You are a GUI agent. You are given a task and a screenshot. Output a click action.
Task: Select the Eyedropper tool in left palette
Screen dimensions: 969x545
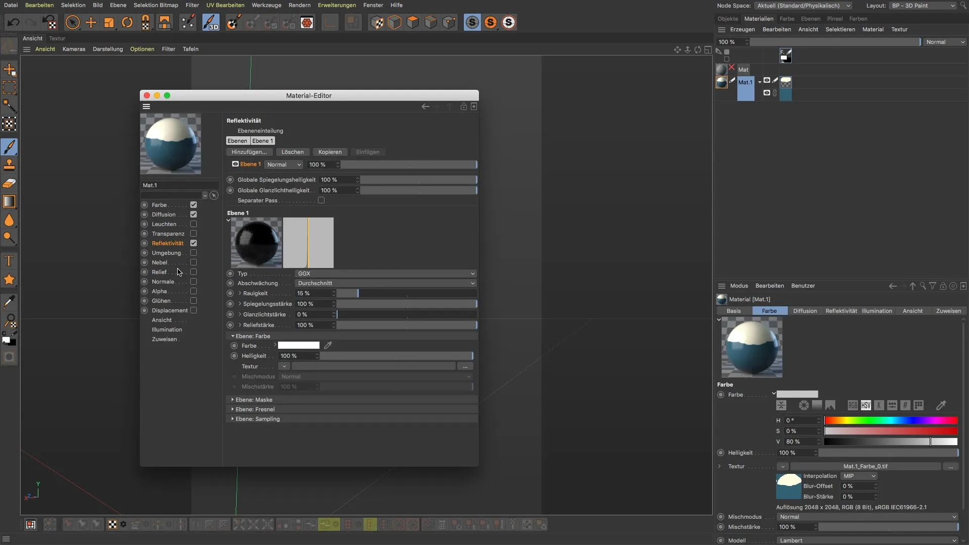(9, 302)
